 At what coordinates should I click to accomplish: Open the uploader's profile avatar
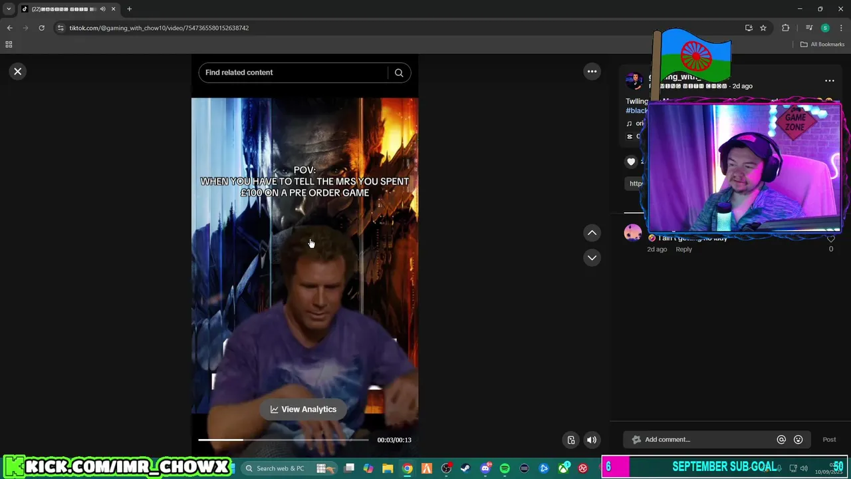(x=634, y=81)
